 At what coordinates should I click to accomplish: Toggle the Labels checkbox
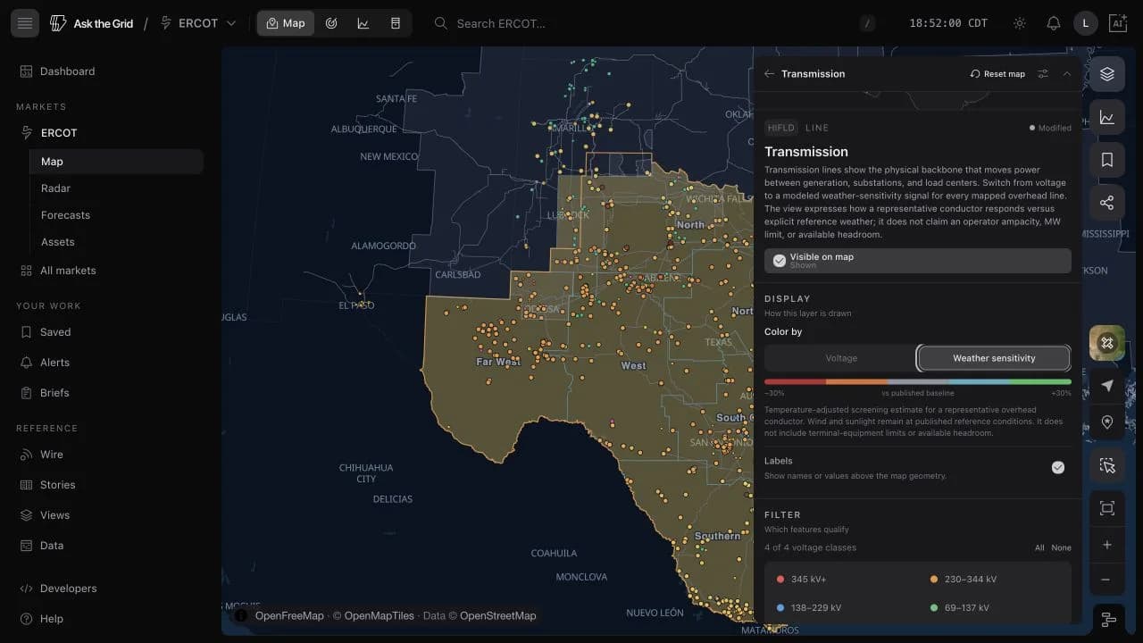[x=1058, y=467]
